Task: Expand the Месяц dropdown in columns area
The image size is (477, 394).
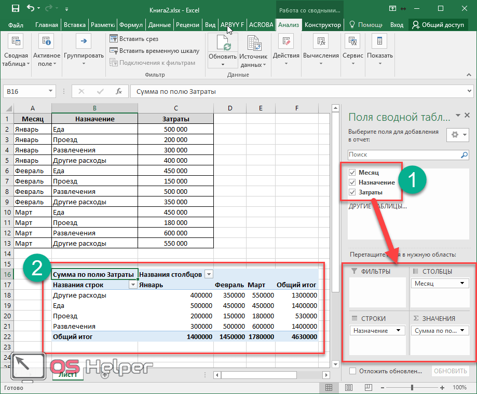Action: (461, 284)
